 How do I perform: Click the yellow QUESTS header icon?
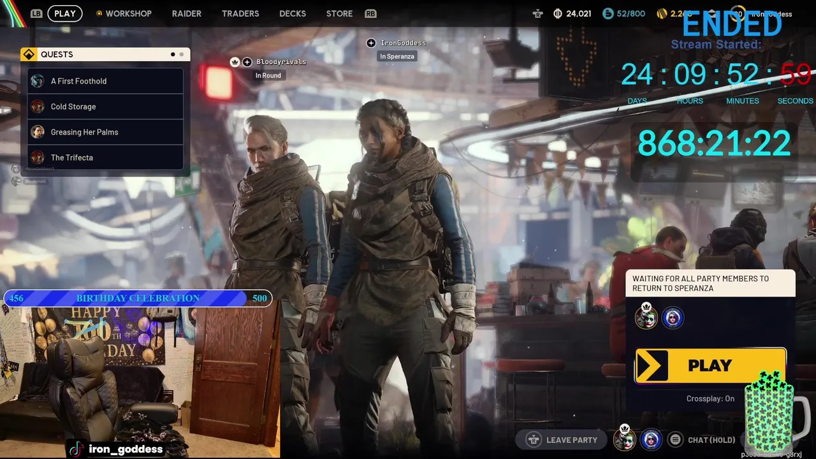[29, 54]
